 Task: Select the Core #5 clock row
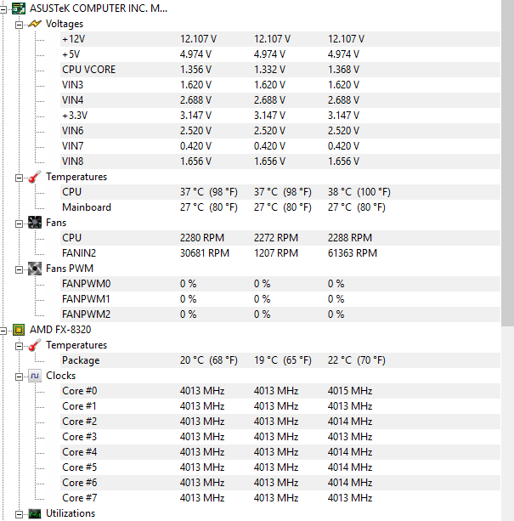[x=280, y=467]
